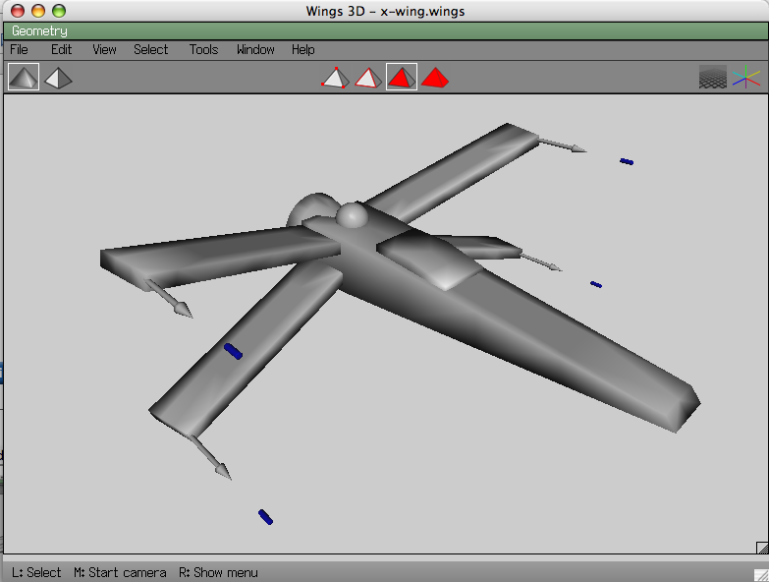Viewport: 769px width, 582px height.
Task: Expand the Tools menu
Action: (203, 49)
